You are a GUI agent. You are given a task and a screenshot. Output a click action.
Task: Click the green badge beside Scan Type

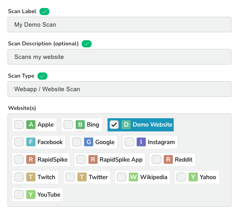pyautogui.click(x=42, y=76)
